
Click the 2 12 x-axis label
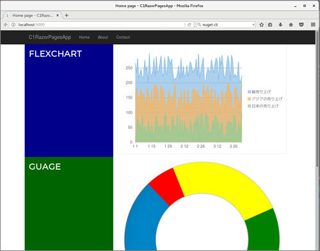[x=184, y=146]
